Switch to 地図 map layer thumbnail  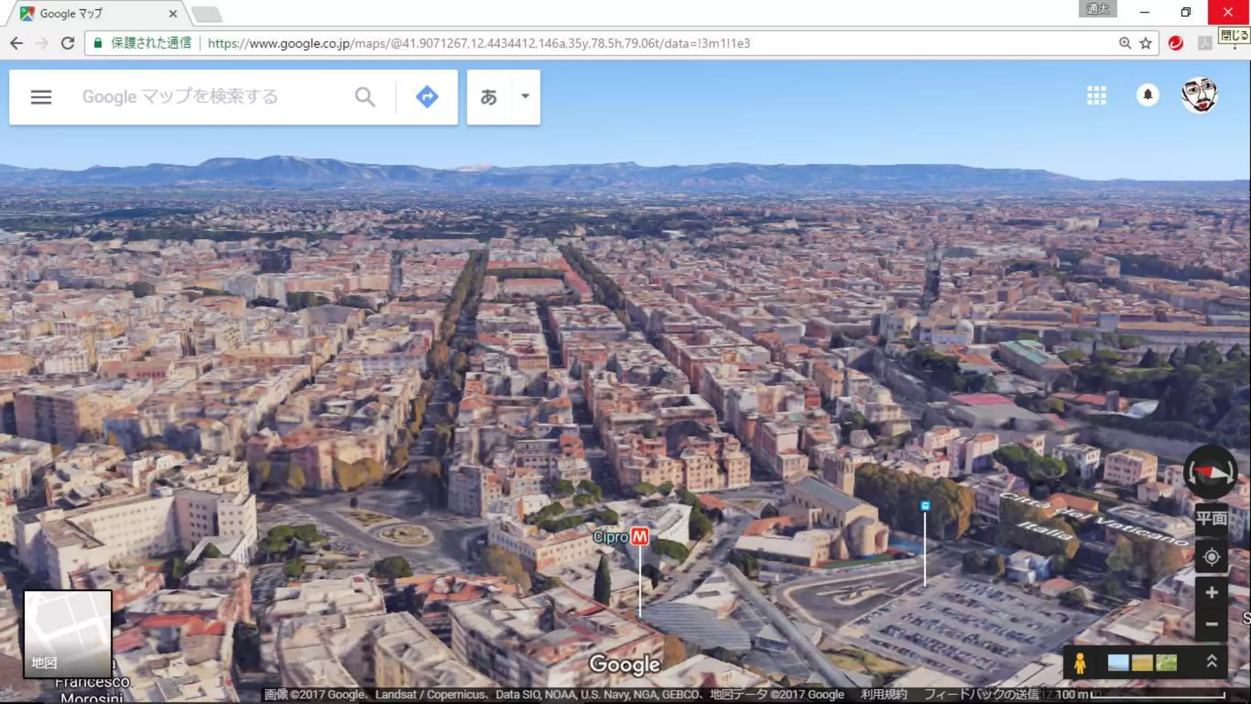click(68, 634)
